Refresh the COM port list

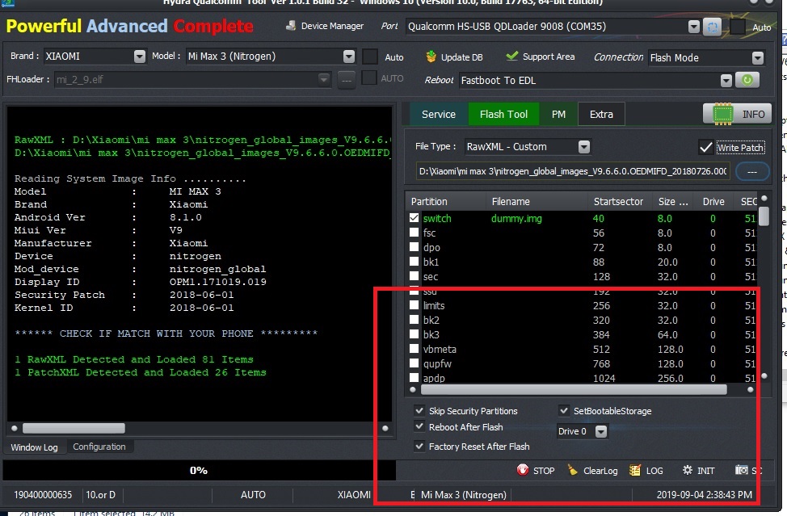(712, 27)
